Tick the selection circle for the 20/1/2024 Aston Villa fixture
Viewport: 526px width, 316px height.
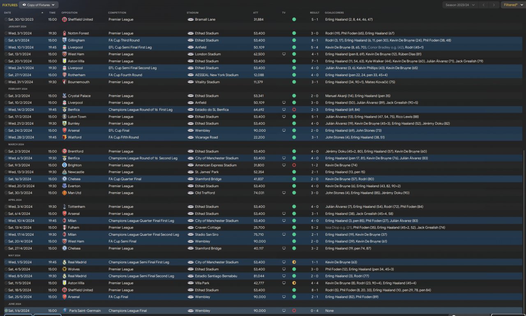coord(6,61)
